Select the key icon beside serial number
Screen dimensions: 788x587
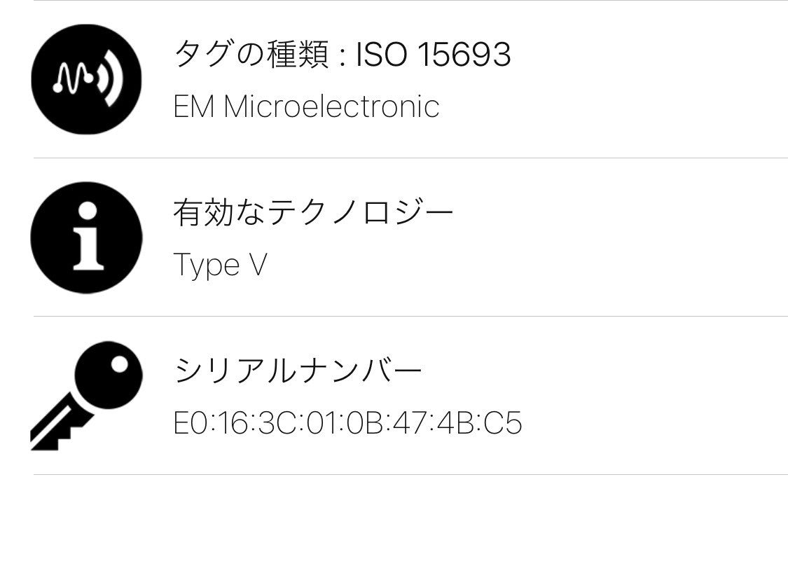[x=86, y=396]
